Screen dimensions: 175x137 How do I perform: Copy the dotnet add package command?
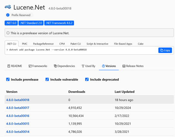point(165,50)
